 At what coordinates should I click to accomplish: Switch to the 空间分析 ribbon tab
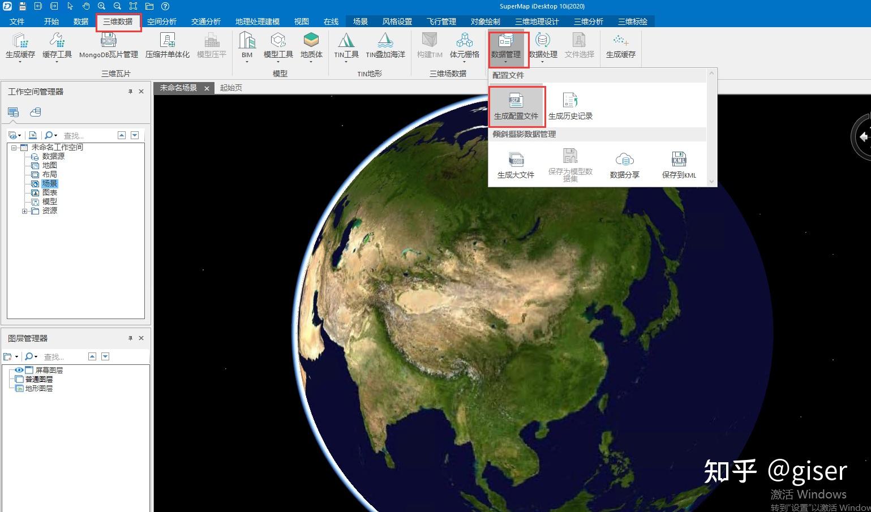(162, 21)
